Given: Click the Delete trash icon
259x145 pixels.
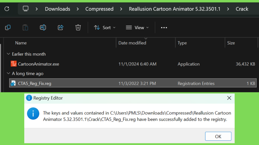Looking at the screenshot, I should click(x=78, y=27).
